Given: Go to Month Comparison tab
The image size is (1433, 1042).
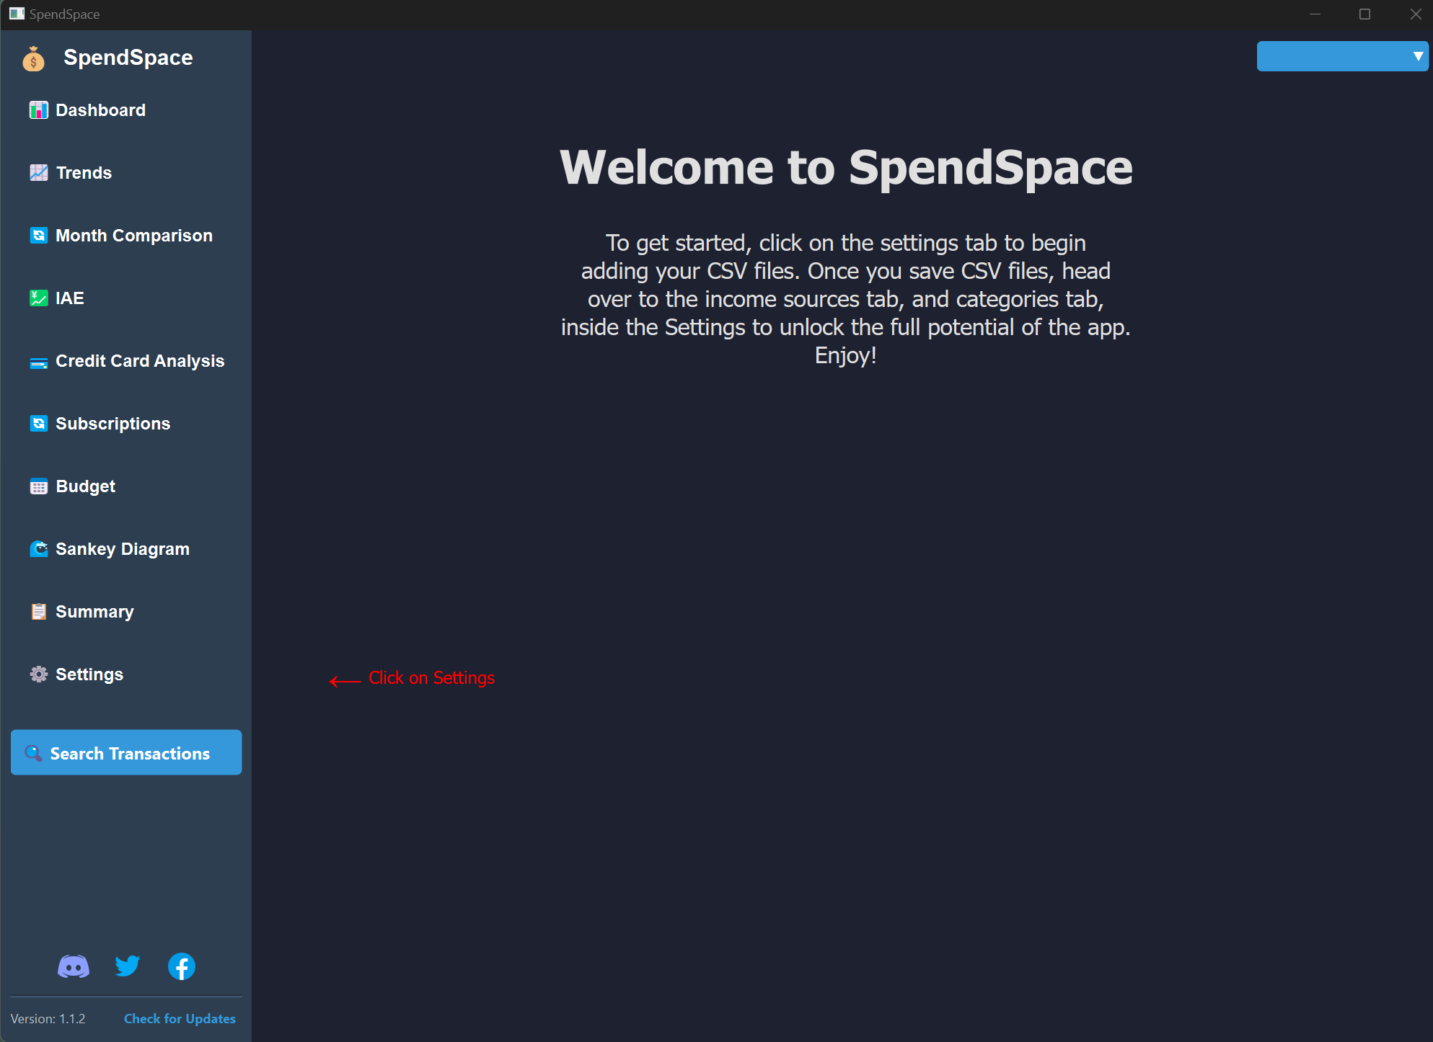Looking at the screenshot, I should (133, 236).
